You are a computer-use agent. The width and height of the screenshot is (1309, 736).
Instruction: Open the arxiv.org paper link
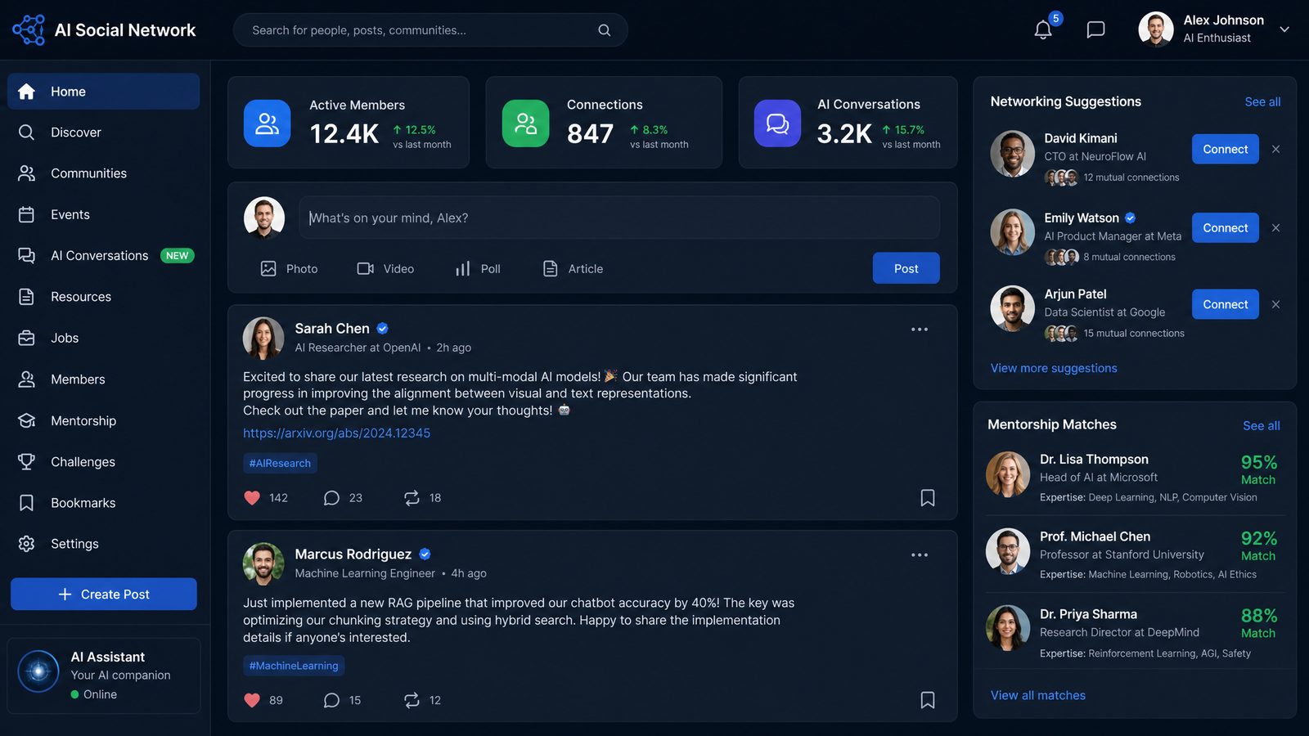click(336, 433)
